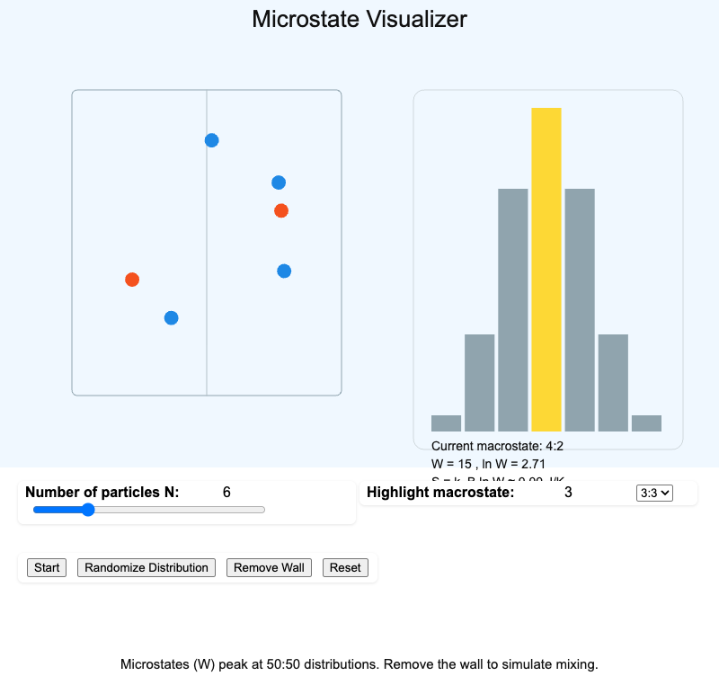The image size is (719, 685).
Task: Open the 3:3 macrostate dropdown
Action: 654,493
